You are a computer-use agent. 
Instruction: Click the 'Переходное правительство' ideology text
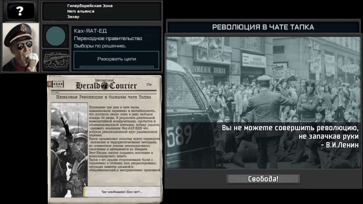108,38
